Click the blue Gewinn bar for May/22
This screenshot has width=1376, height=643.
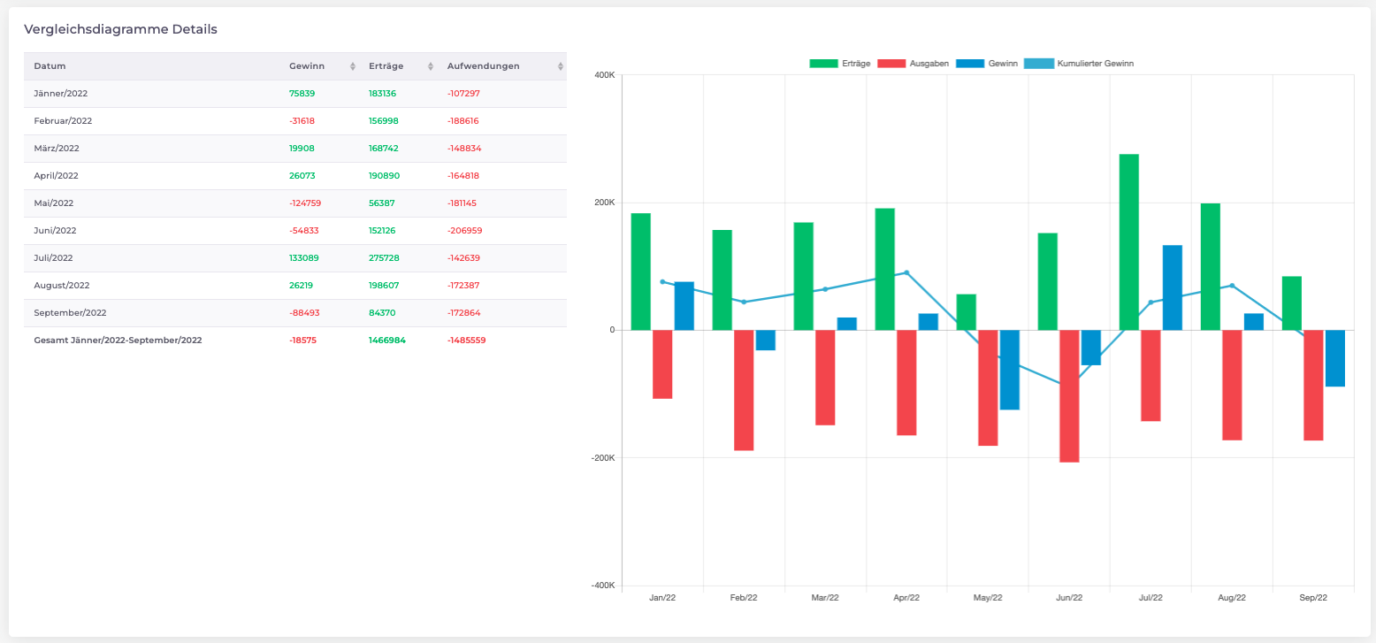[x=1009, y=370]
